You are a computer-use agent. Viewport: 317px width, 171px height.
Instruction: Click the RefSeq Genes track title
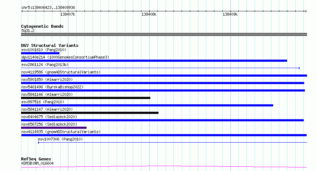(x=36, y=159)
